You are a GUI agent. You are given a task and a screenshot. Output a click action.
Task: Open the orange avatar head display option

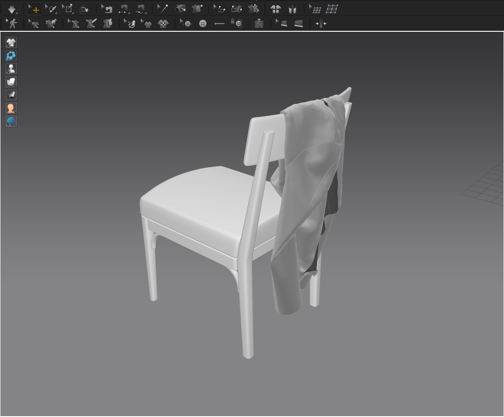pyautogui.click(x=11, y=108)
